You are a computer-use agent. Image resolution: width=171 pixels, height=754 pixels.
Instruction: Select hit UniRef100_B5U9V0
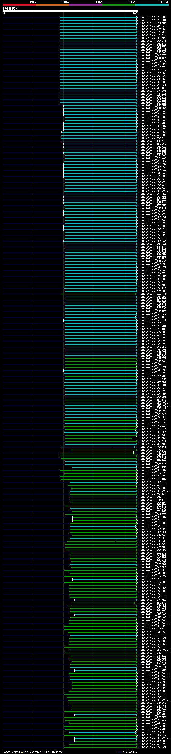click(153, 114)
